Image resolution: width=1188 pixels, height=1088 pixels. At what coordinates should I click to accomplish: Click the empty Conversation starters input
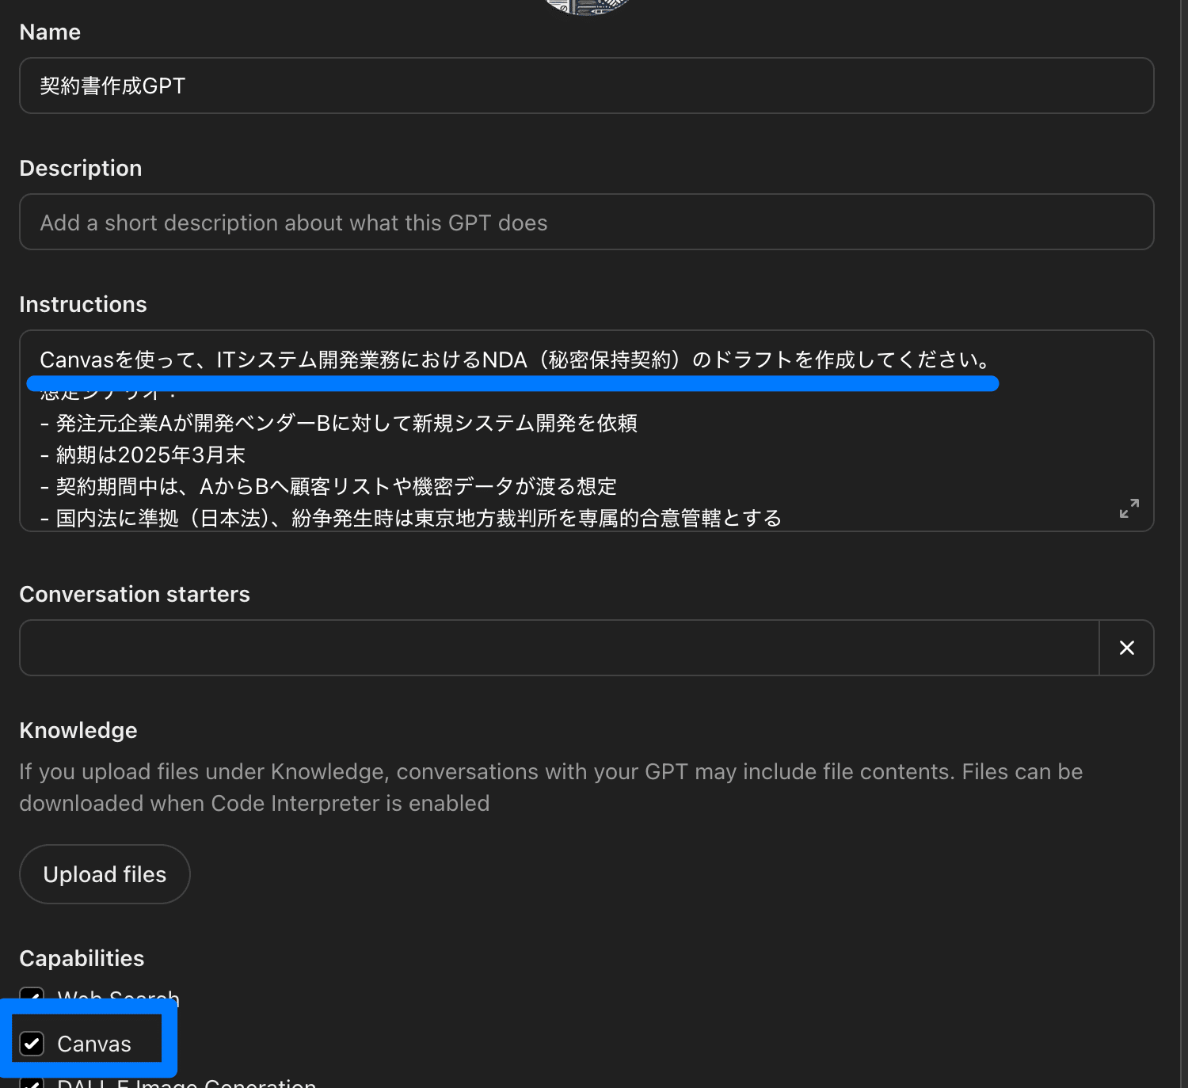559,648
